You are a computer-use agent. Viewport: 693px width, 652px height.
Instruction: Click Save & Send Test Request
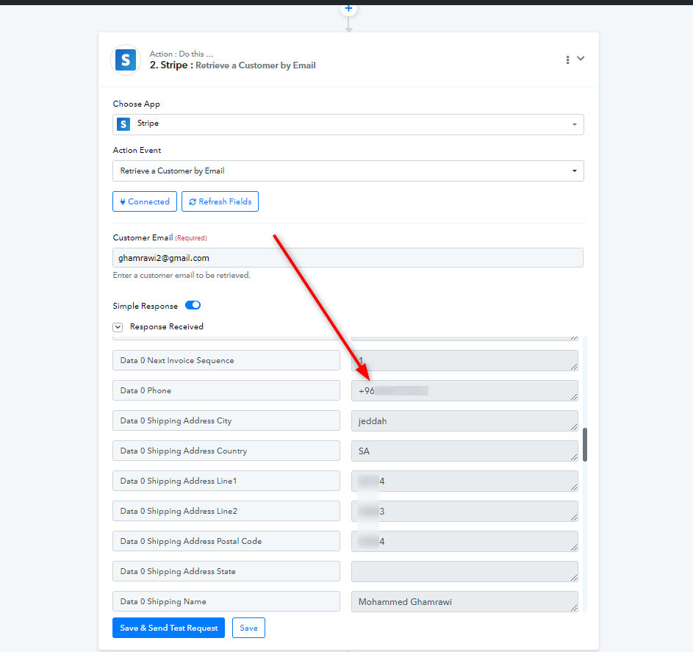[168, 628]
